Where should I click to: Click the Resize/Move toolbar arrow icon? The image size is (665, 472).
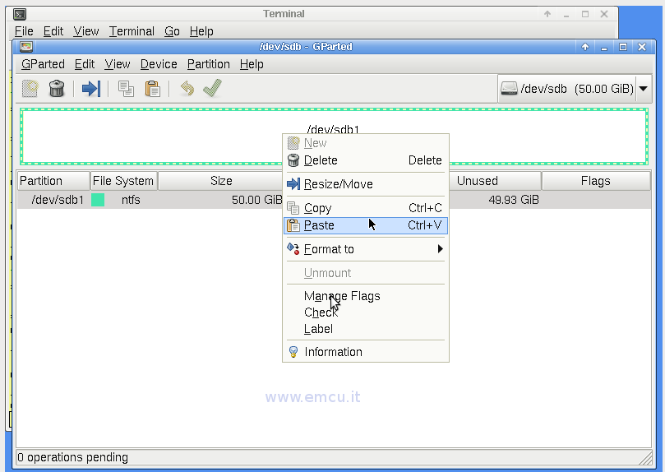click(91, 89)
